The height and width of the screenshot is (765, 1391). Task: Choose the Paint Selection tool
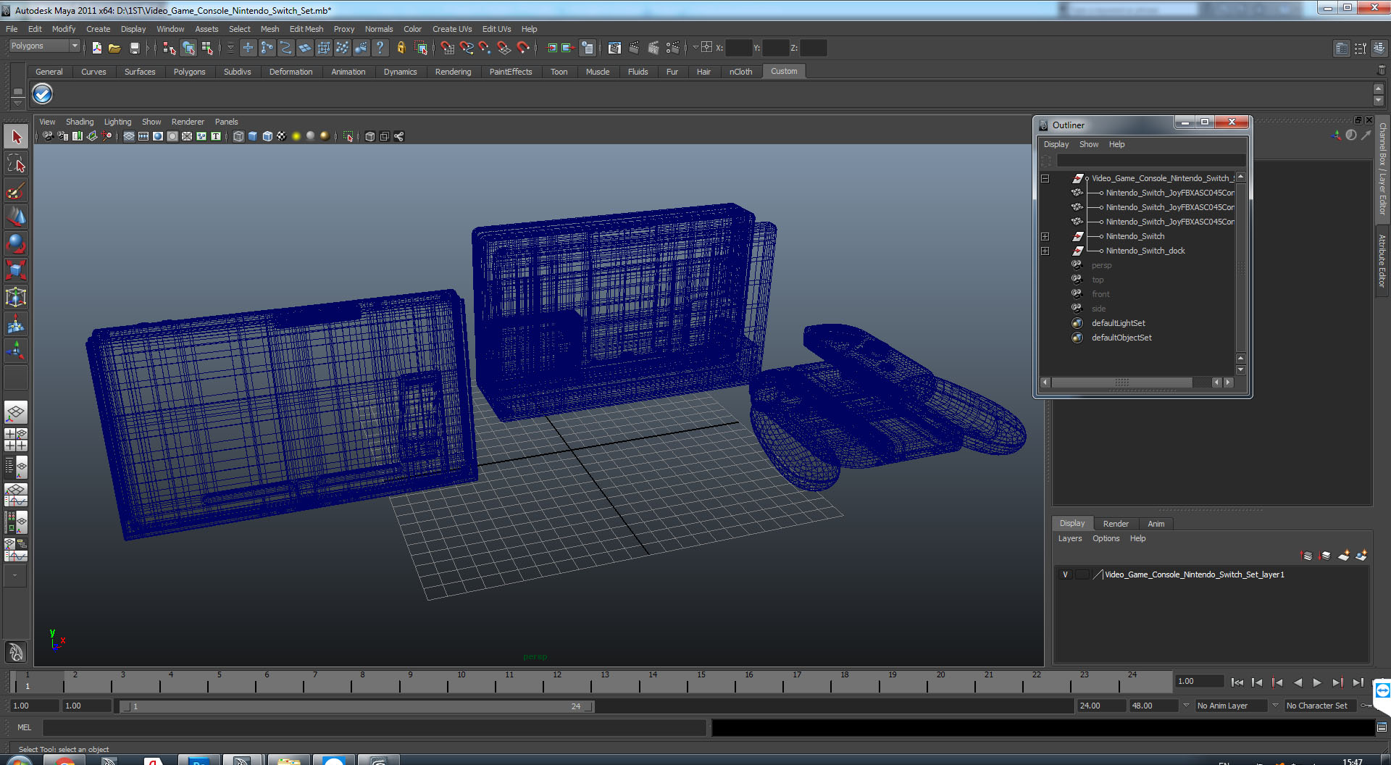pyautogui.click(x=16, y=191)
